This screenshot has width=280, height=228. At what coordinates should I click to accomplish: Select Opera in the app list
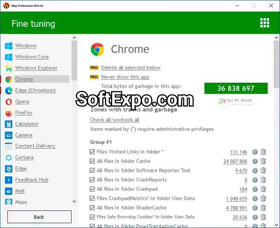[x=22, y=102]
